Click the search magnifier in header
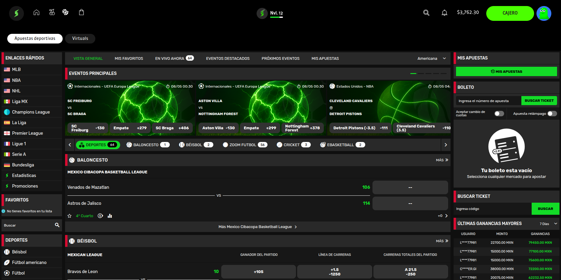The image size is (561, 280). 426,13
